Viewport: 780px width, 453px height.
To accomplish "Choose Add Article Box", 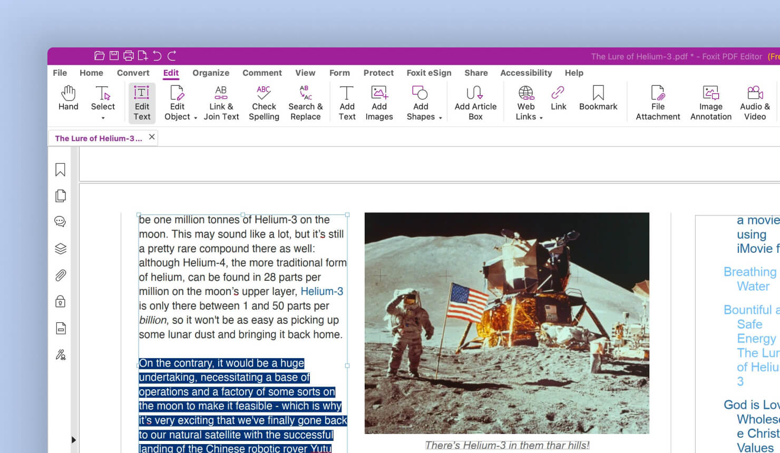I will click(475, 103).
